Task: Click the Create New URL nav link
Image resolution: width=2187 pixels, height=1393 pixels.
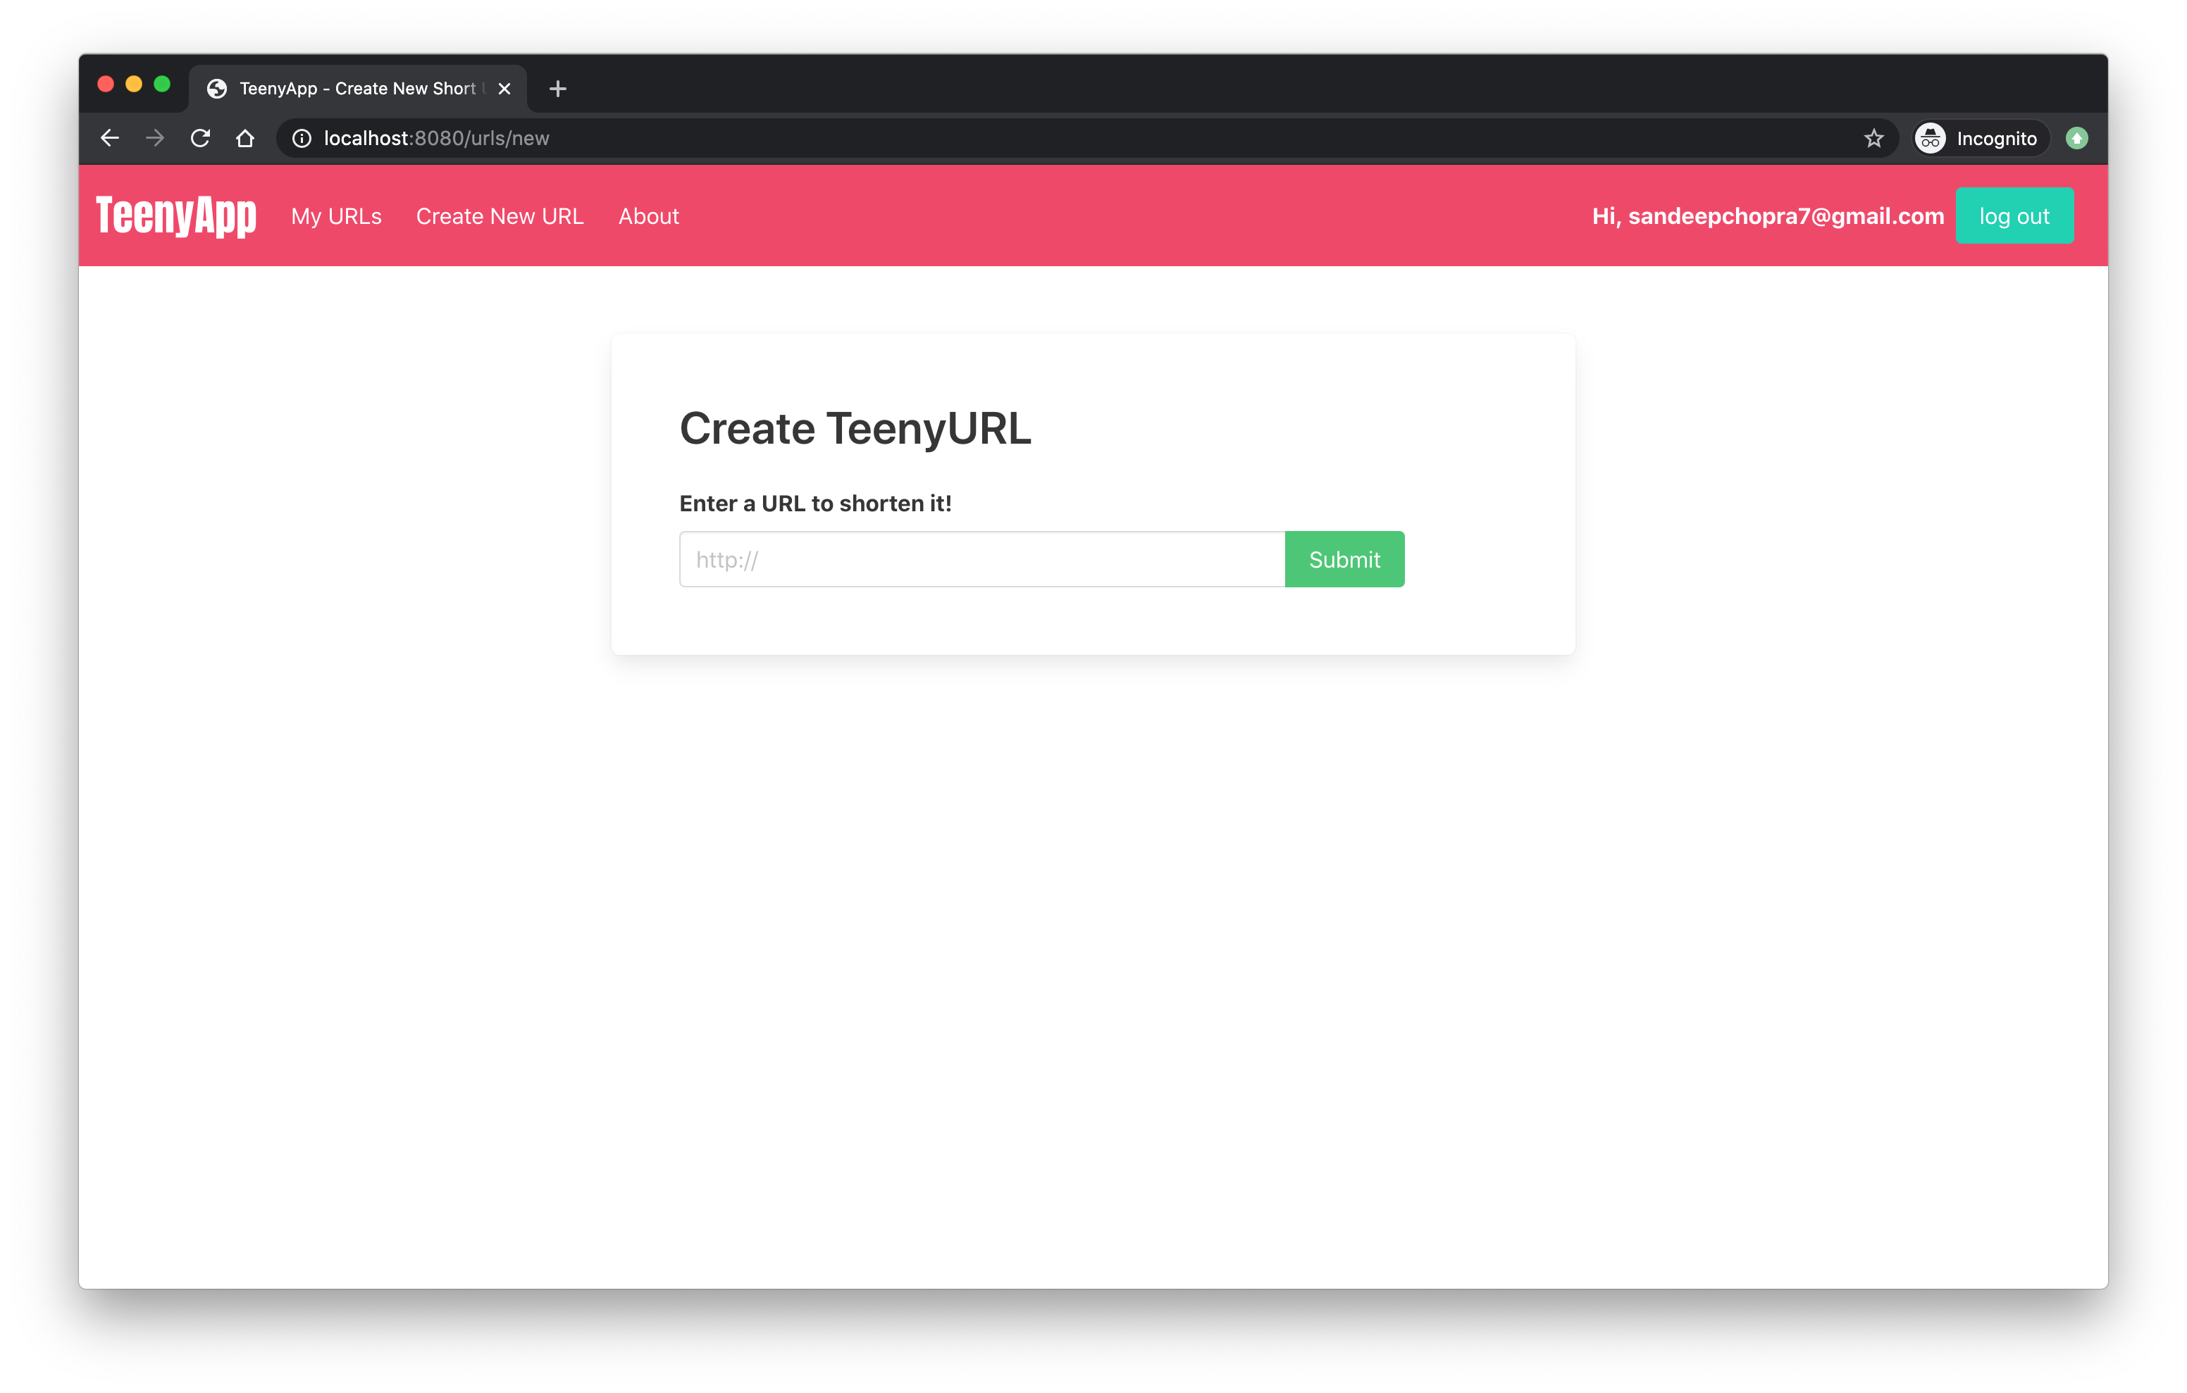Action: [x=500, y=217]
